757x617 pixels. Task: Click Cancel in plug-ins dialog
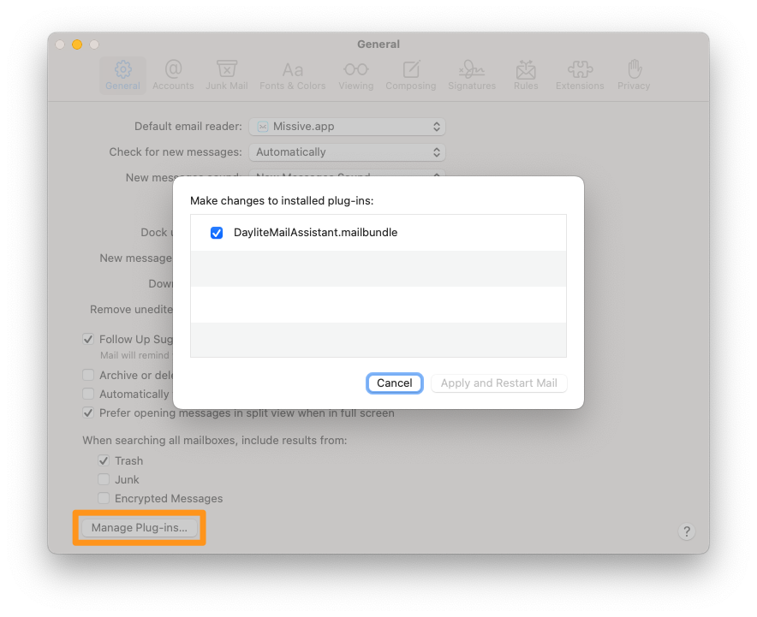(395, 383)
